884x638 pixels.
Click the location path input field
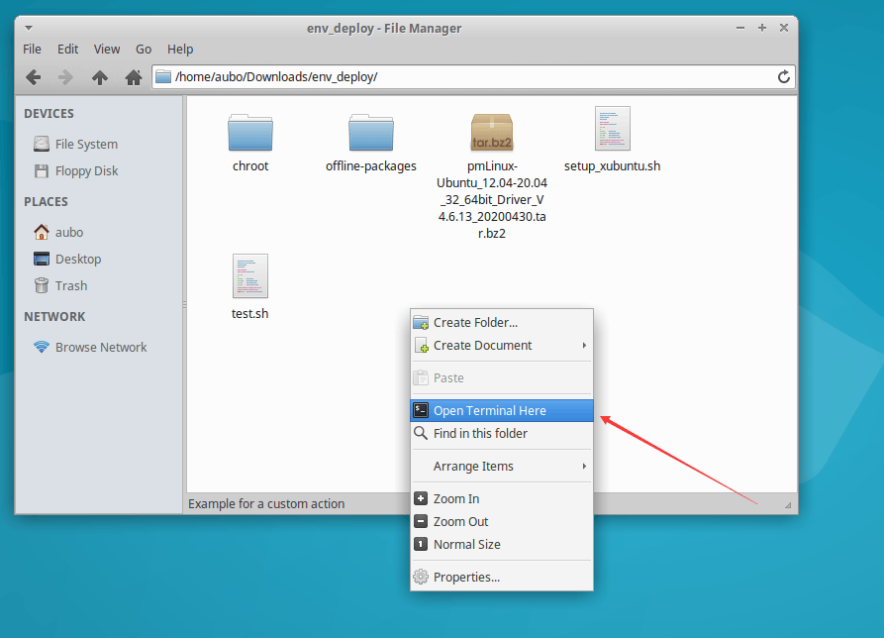[x=473, y=76]
